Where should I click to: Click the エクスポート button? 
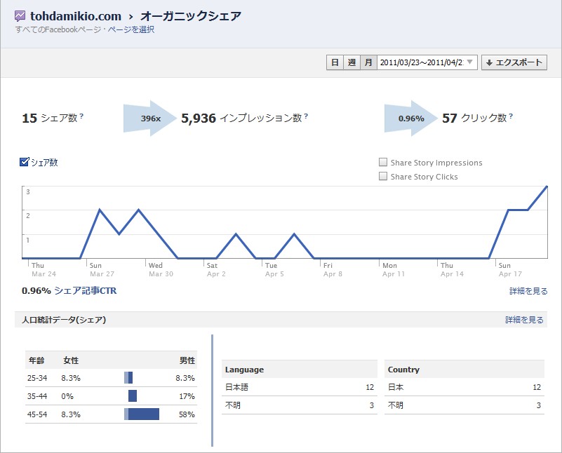point(514,62)
